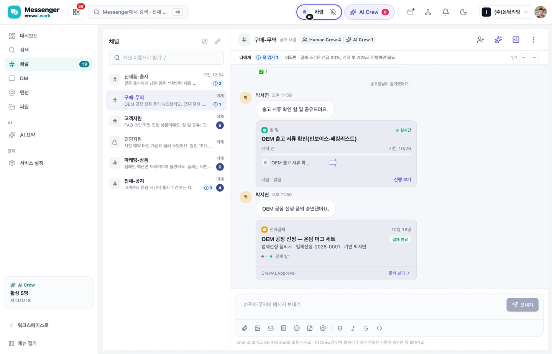Click the 진행 보기 link

402,179
